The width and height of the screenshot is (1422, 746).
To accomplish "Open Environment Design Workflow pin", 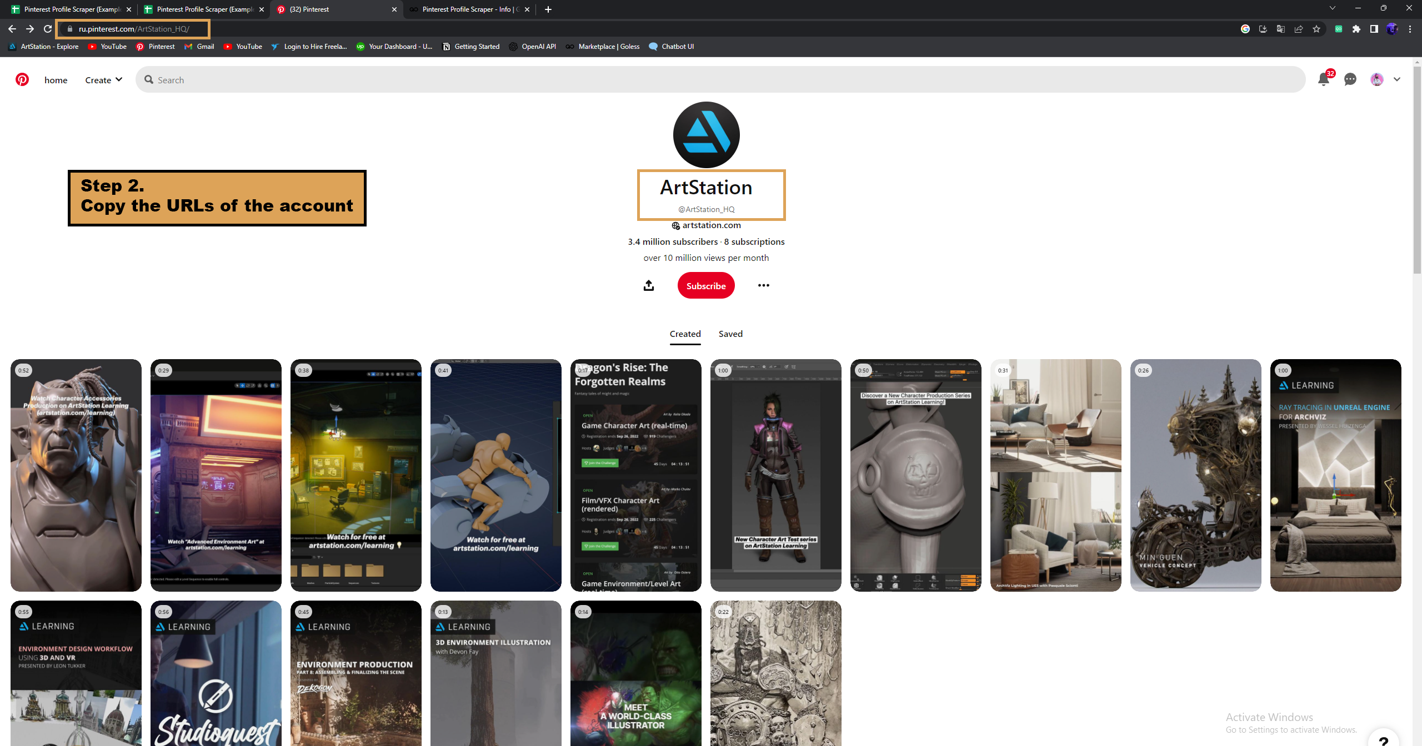I will (76, 673).
